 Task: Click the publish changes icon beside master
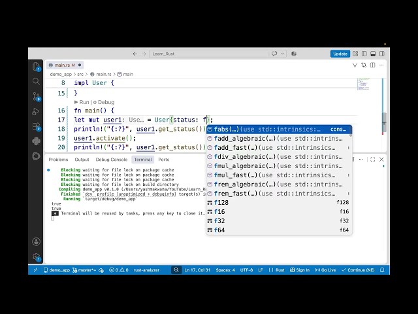click(x=101, y=270)
